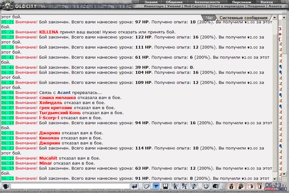Toggle the highlighted chat filter funnel icon
289x193 pixels.
coord(156,186)
